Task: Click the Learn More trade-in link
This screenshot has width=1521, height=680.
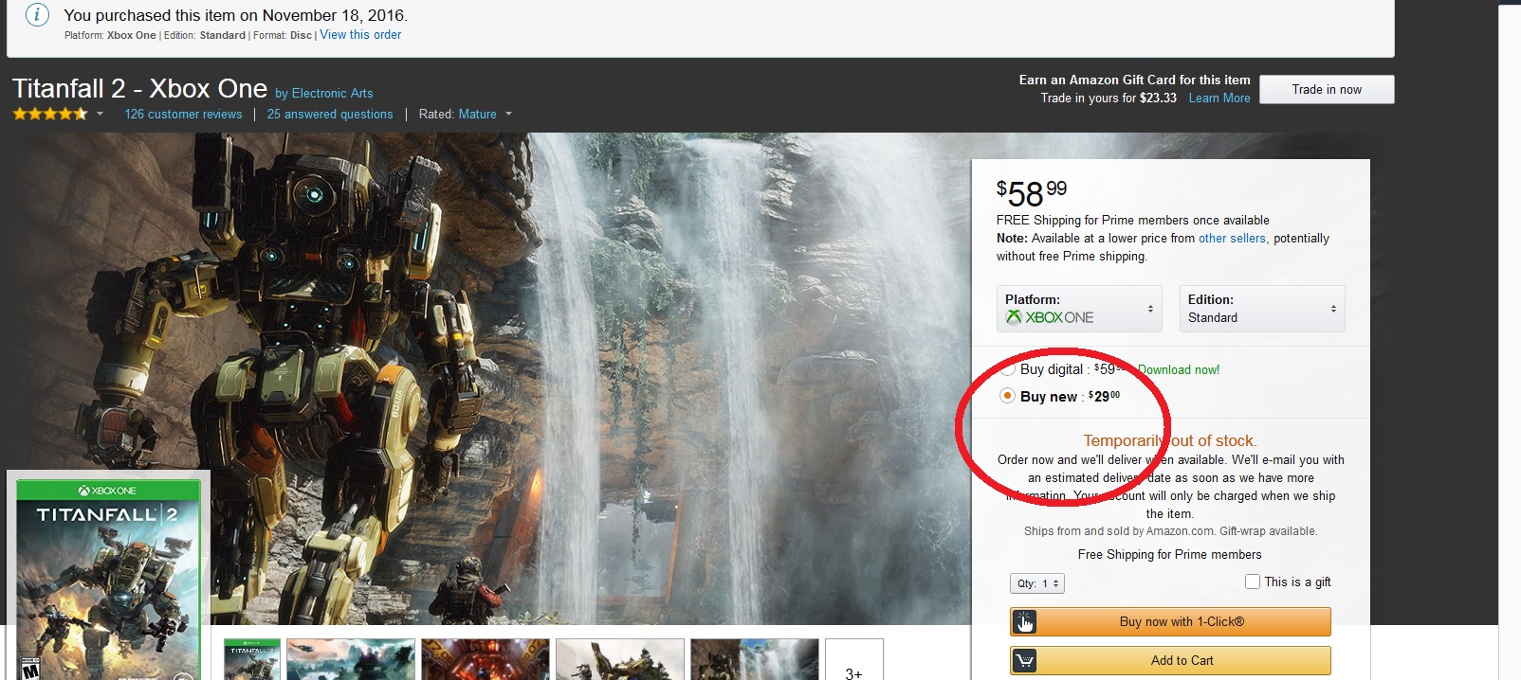Action: (1219, 98)
